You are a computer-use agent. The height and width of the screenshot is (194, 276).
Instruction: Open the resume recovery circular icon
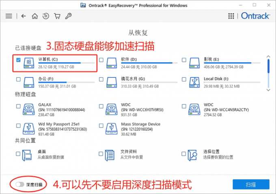(46, 16)
